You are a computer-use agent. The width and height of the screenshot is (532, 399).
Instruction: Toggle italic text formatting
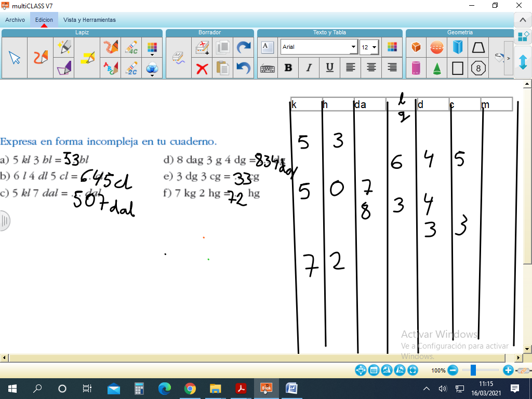coord(309,68)
